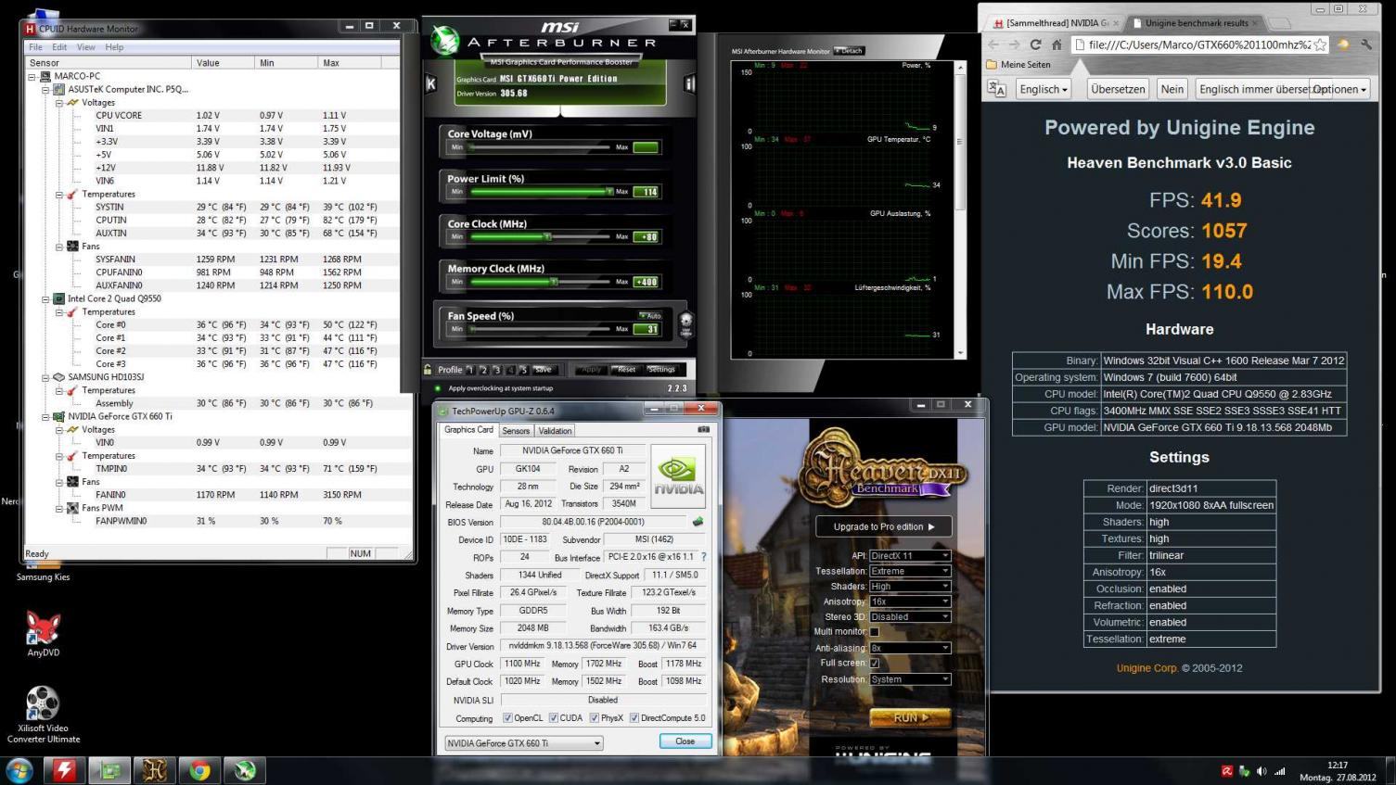Click the NVIDIA logo in GPU-Z
The image size is (1396, 785).
click(x=678, y=475)
